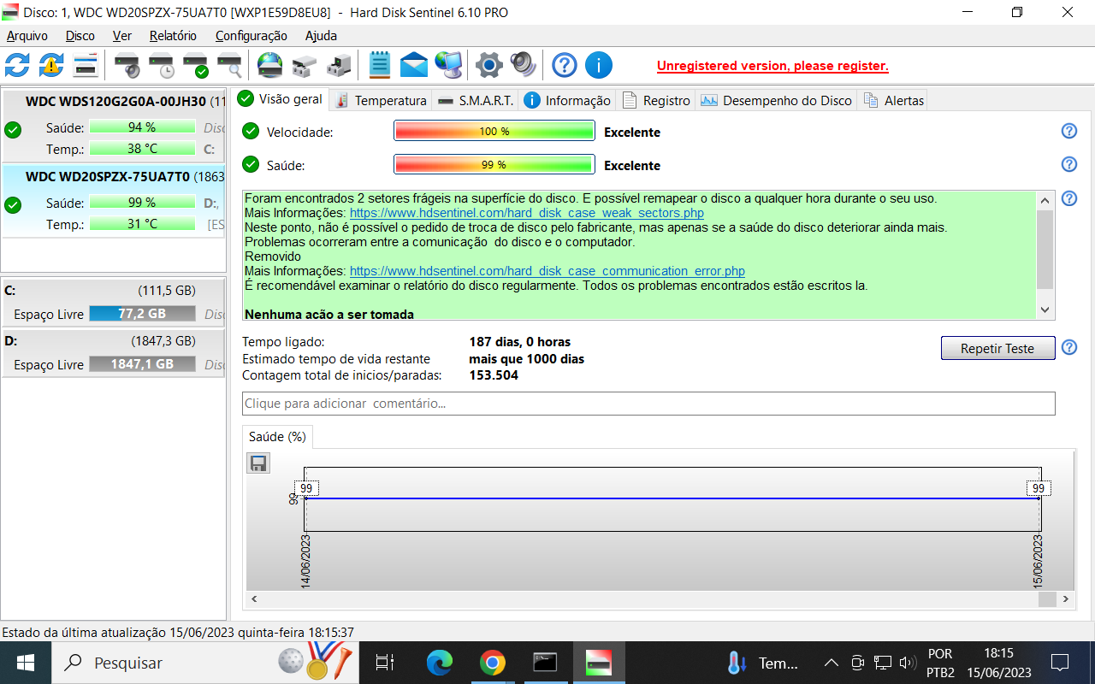Image resolution: width=1095 pixels, height=684 pixels.
Task: Open the Windows Start menu
Action: pyautogui.click(x=25, y=663)
